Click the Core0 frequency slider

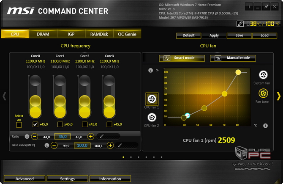35,97
